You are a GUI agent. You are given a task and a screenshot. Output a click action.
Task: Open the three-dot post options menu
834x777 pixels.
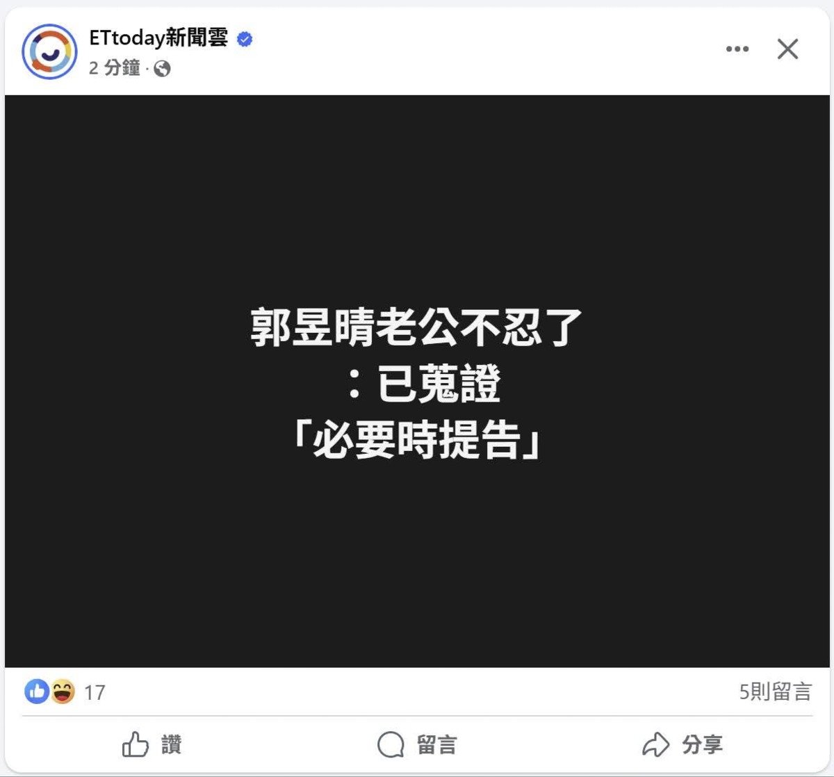pyautogui.click(x=737, y=49)
